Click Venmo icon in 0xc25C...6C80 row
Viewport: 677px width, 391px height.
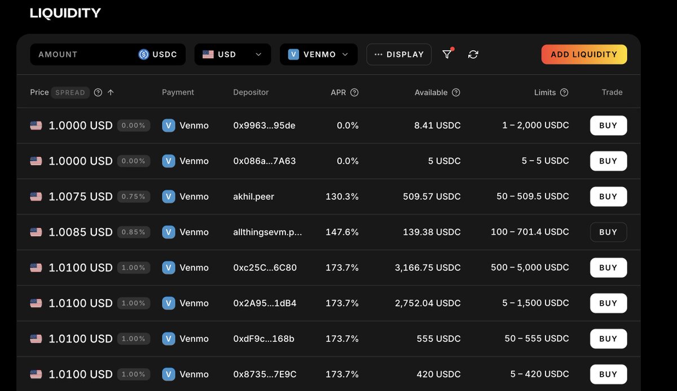tap(168, 267)
